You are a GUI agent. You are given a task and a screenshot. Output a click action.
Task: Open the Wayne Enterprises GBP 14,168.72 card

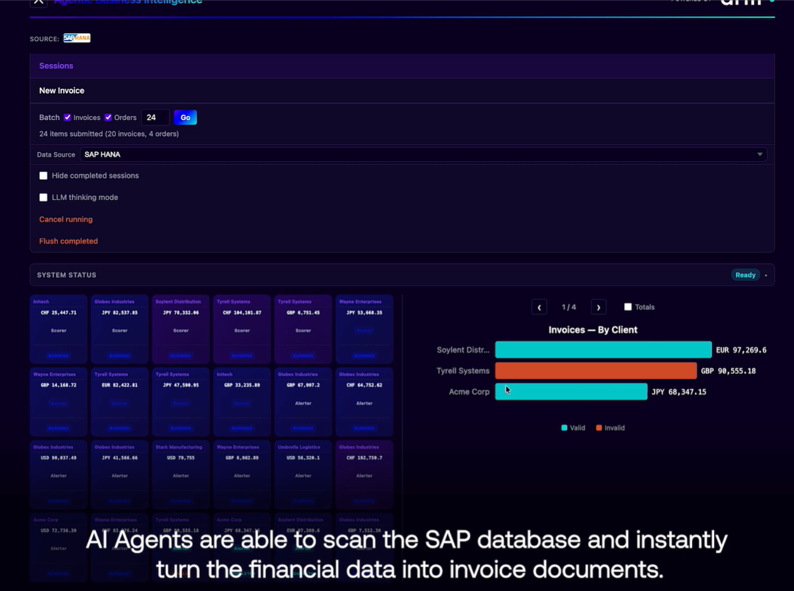pyautogui.click(x=59, y=402)
